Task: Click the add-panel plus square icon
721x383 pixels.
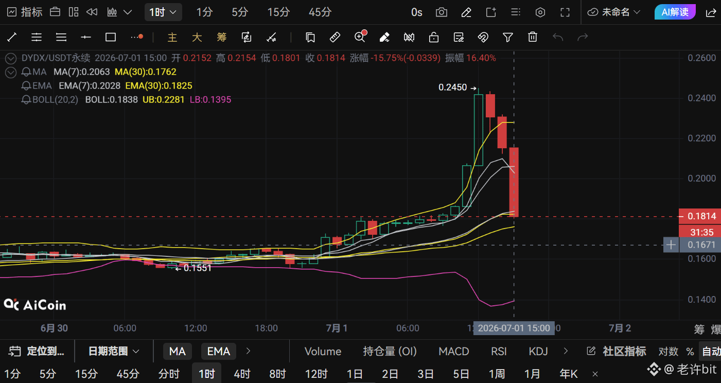Action: pos(490,12)
